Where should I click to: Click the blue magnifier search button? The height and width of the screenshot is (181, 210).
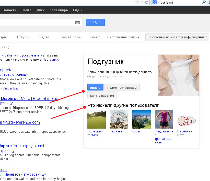pos(95,22)
